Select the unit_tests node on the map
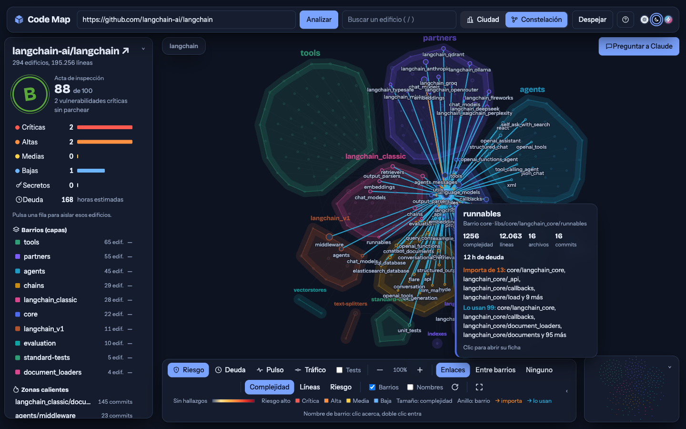Image resolution: width=686 pixels, height=429 pixels. pos(409,325)
